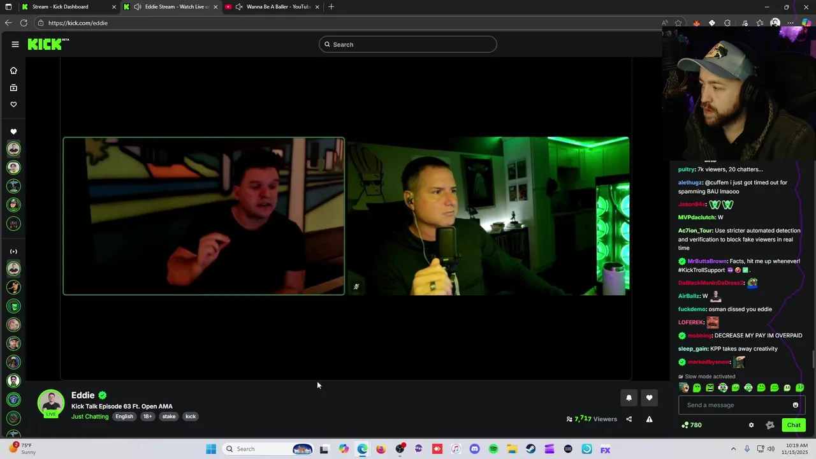
Task: Share the stream using share icon
Action: (x=629, y=419)
